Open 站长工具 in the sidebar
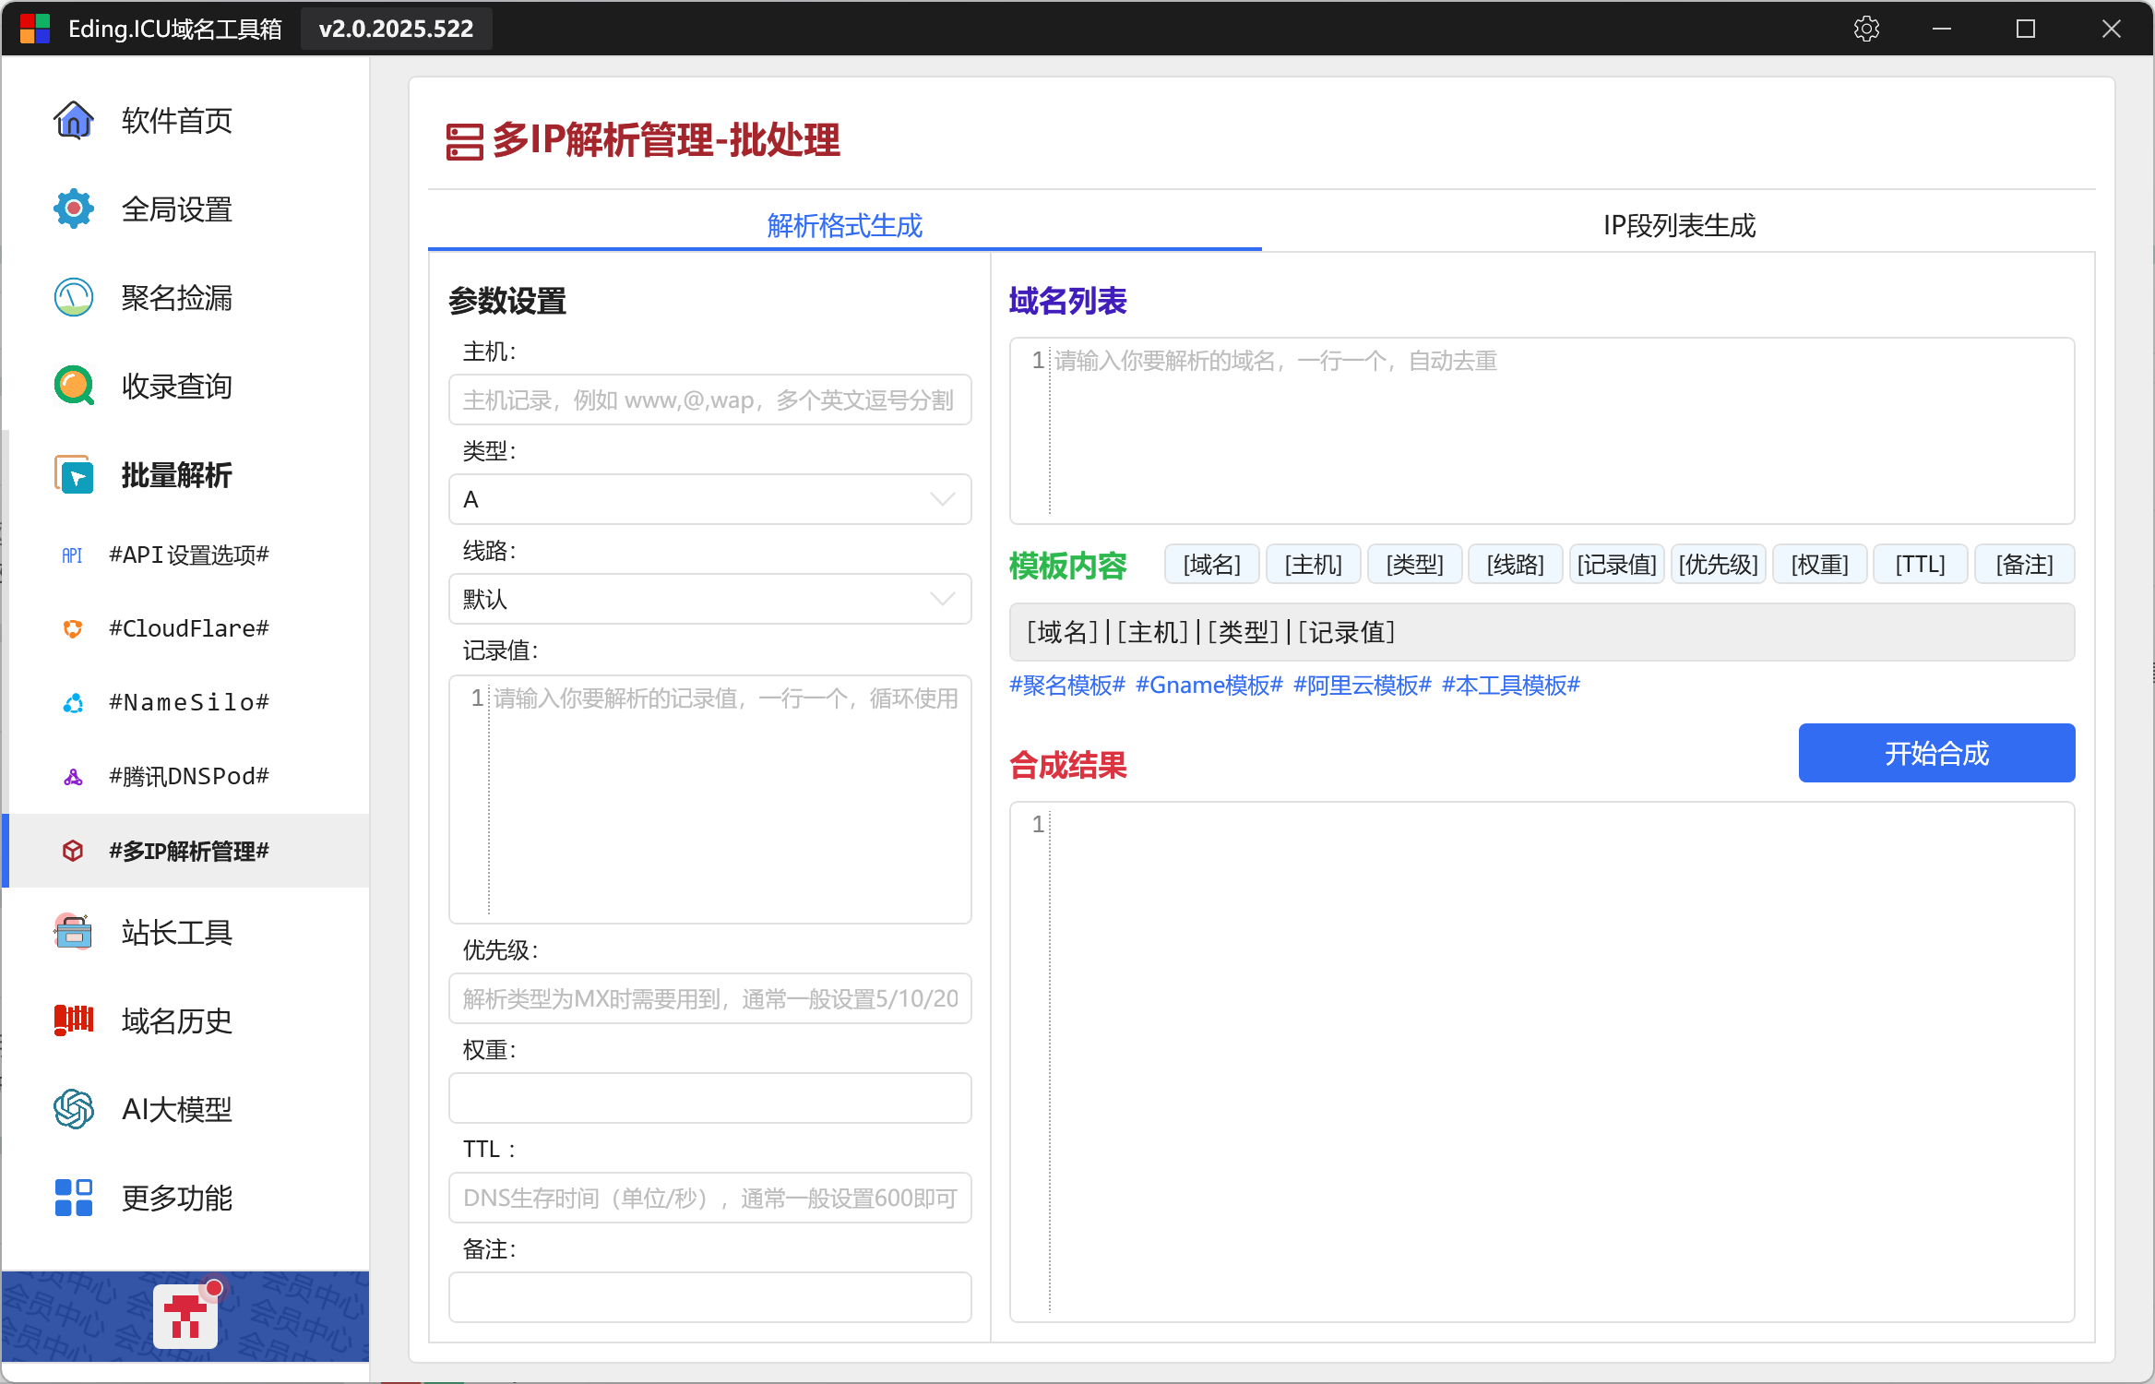Viewport: 2155px width, 1384px height. click(x=186, y=932)
